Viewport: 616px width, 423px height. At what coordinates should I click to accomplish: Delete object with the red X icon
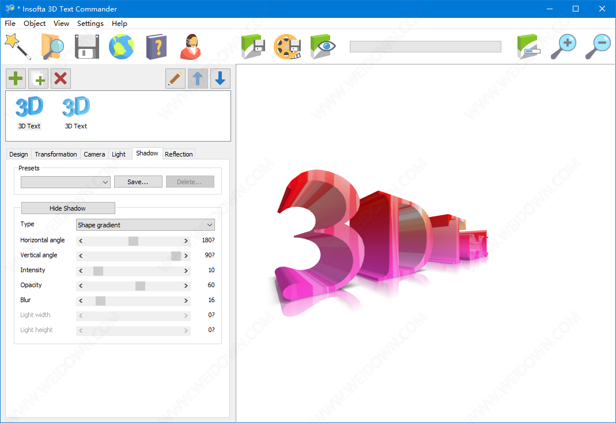[61, 78]
